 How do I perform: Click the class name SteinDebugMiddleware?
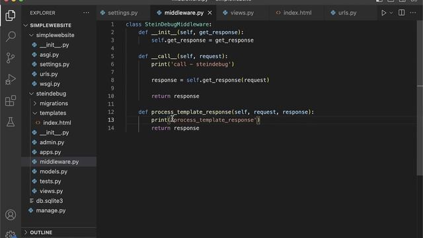coord(176,24)
